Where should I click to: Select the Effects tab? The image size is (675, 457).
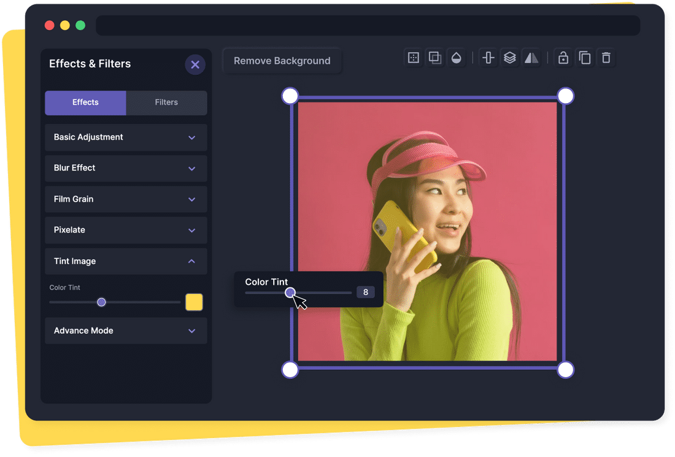click(x=85, y=102)
